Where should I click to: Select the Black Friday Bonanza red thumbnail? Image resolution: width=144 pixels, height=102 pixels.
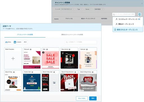69,83
